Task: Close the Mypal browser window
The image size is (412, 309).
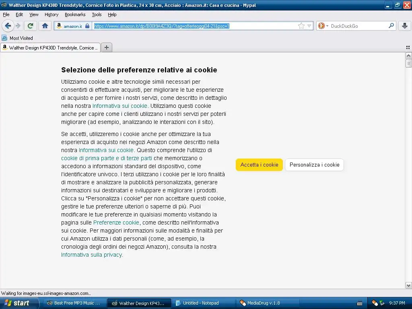Action: click(x=407, y=5)
